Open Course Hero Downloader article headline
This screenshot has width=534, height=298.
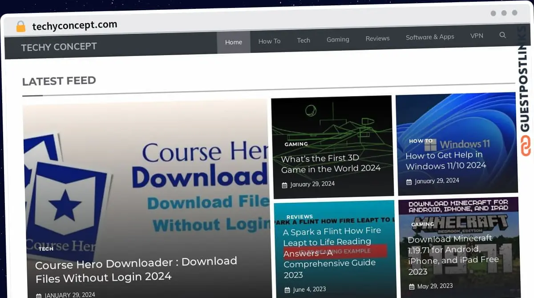pyautogui.click(x=136, y=269)
